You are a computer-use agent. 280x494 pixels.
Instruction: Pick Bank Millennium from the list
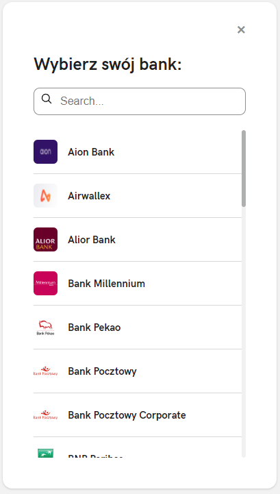[x=138, y=283]
